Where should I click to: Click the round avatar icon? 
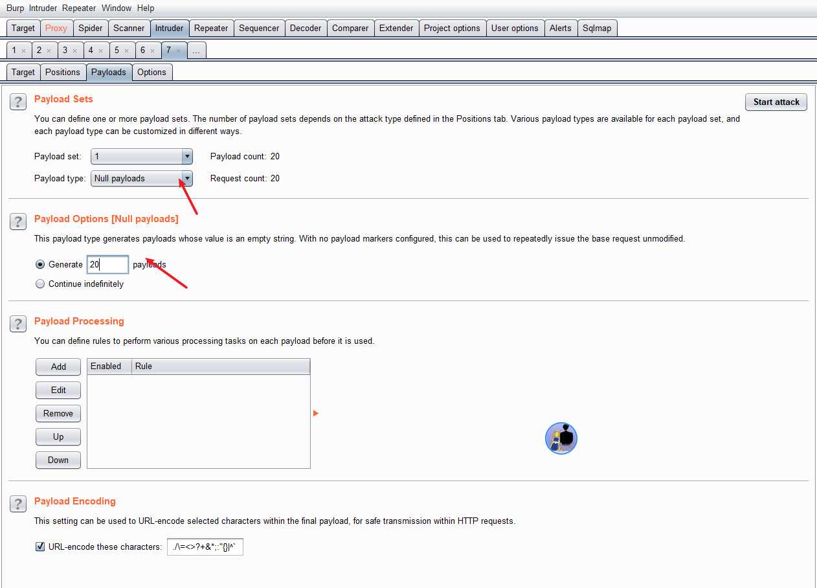pos(561,438)
